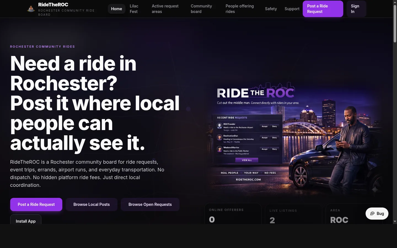Open the Home nav item
This screenshot has width=397, height=248.
pos(116,9)
